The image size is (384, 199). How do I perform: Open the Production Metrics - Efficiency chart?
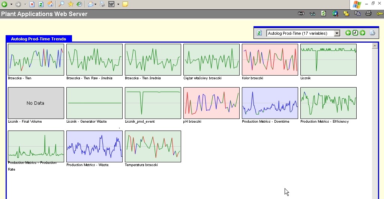coord(328,103)
